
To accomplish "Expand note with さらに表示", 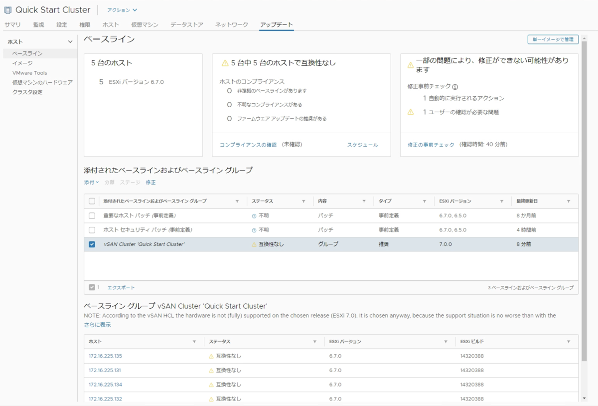I will [97, 325].
